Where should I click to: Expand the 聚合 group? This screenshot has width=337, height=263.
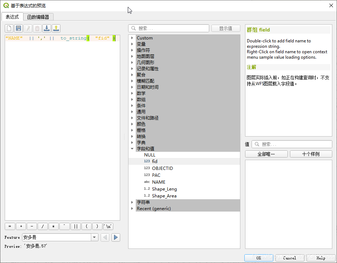coord(132,75)
